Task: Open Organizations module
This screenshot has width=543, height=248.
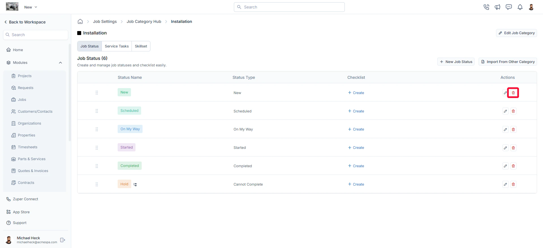Action: point(26,123)
